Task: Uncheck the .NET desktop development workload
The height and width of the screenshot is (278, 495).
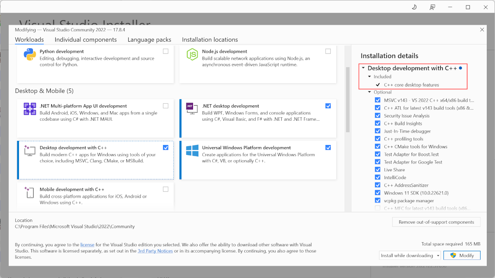Action: point(328,106)
